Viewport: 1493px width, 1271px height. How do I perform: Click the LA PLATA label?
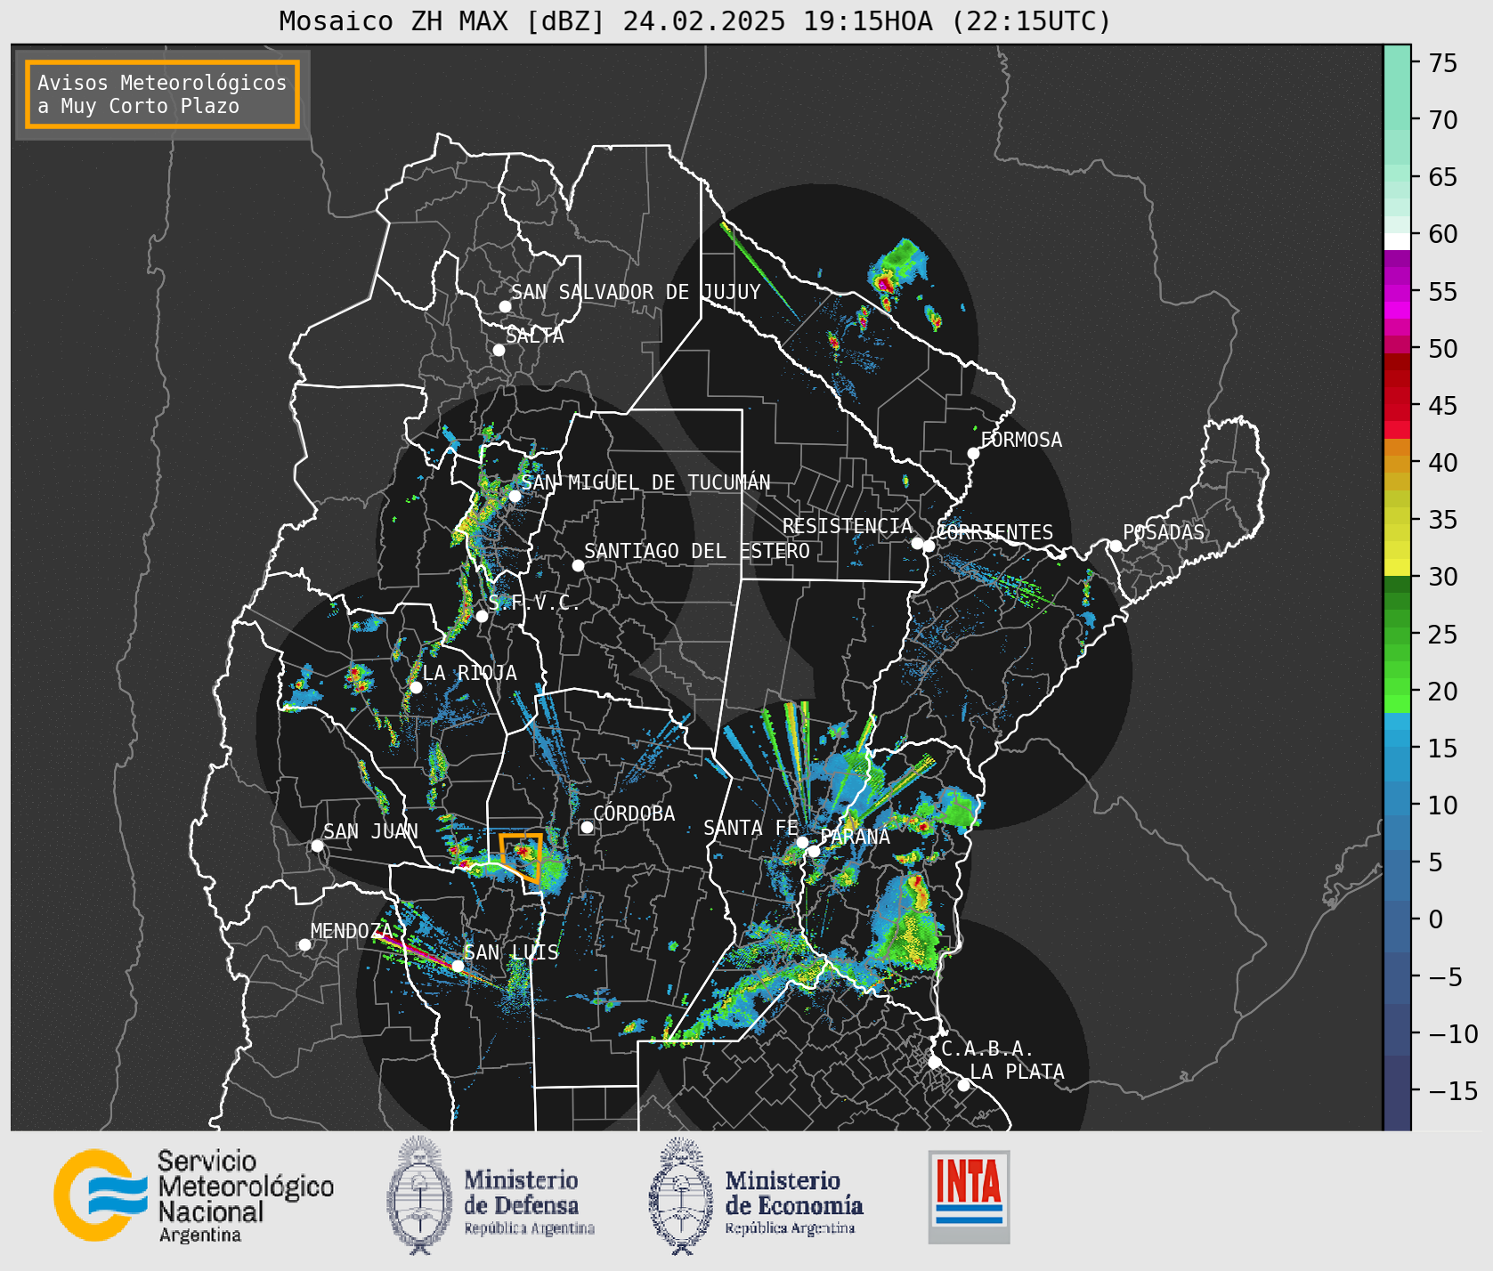pos(1017,1072)
